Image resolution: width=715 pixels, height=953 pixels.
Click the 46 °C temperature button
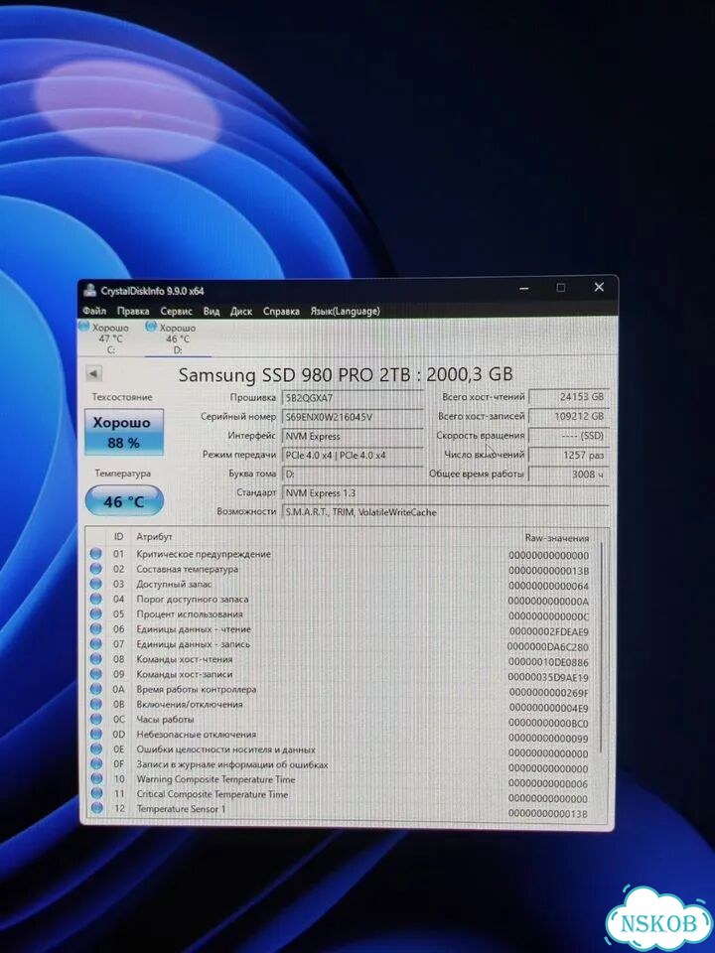124,501
